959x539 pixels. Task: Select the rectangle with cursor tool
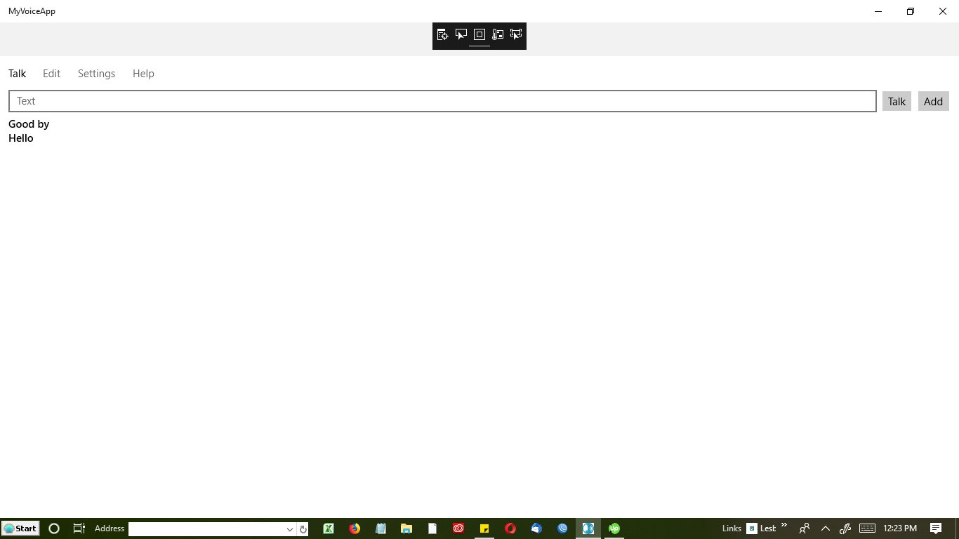(x=461, y=34)
